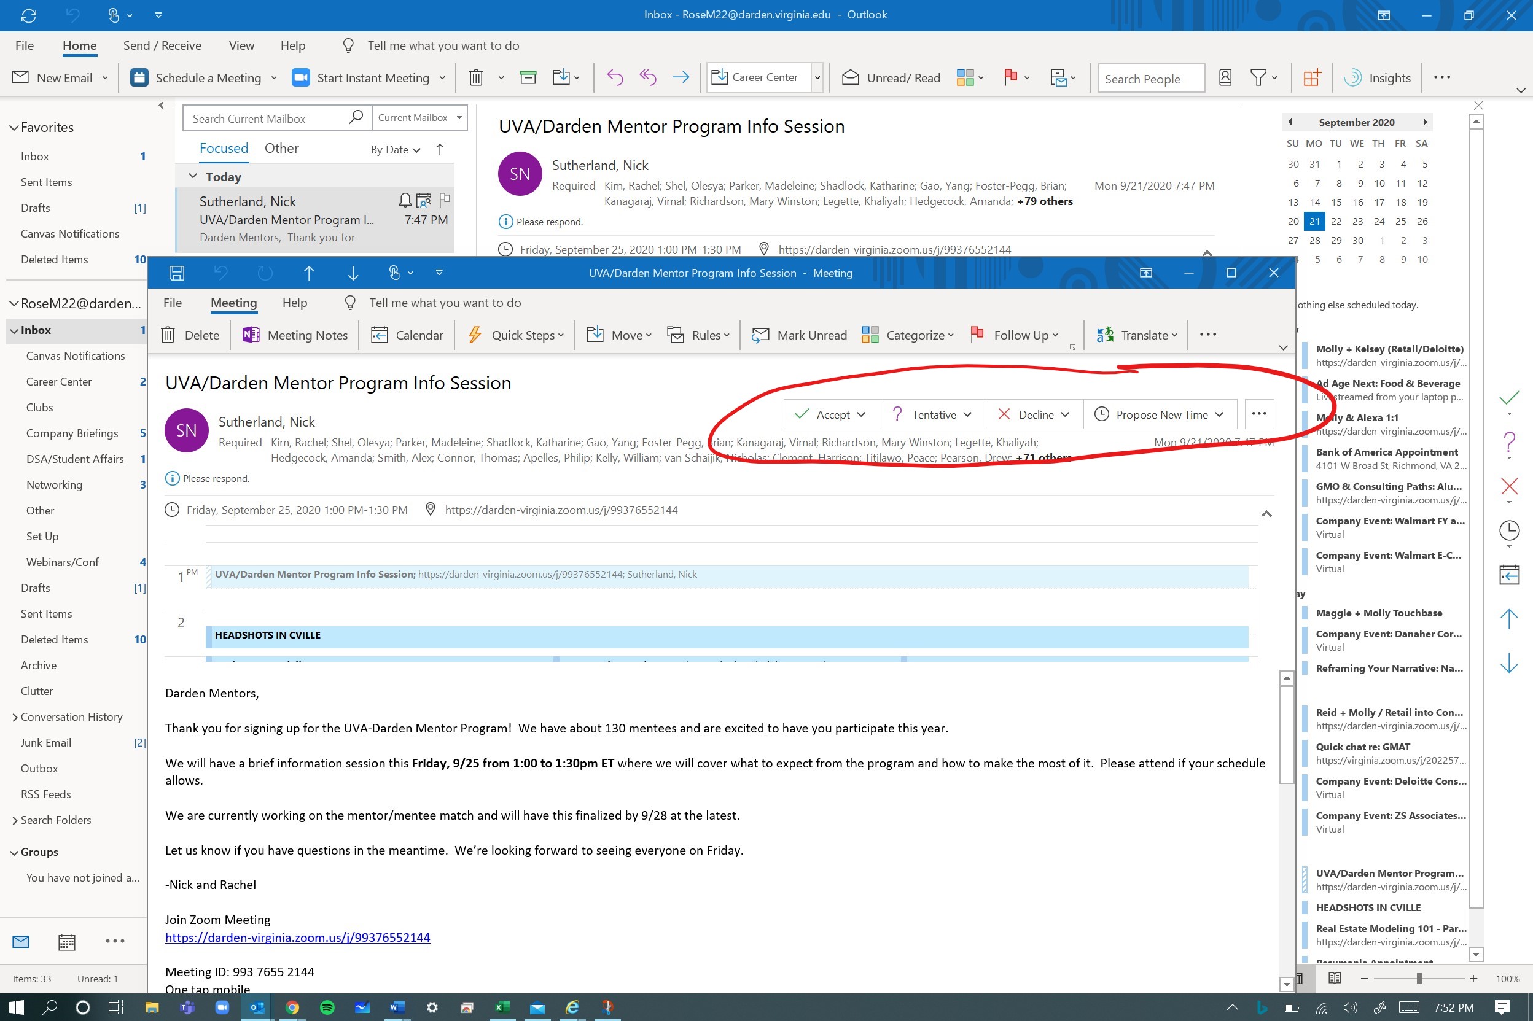
Task: Click zoom slider in status bar
Action: [x=1418, y=978]
